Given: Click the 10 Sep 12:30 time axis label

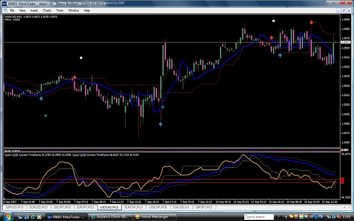Looking at the screenshot, I should click(329, 202).
